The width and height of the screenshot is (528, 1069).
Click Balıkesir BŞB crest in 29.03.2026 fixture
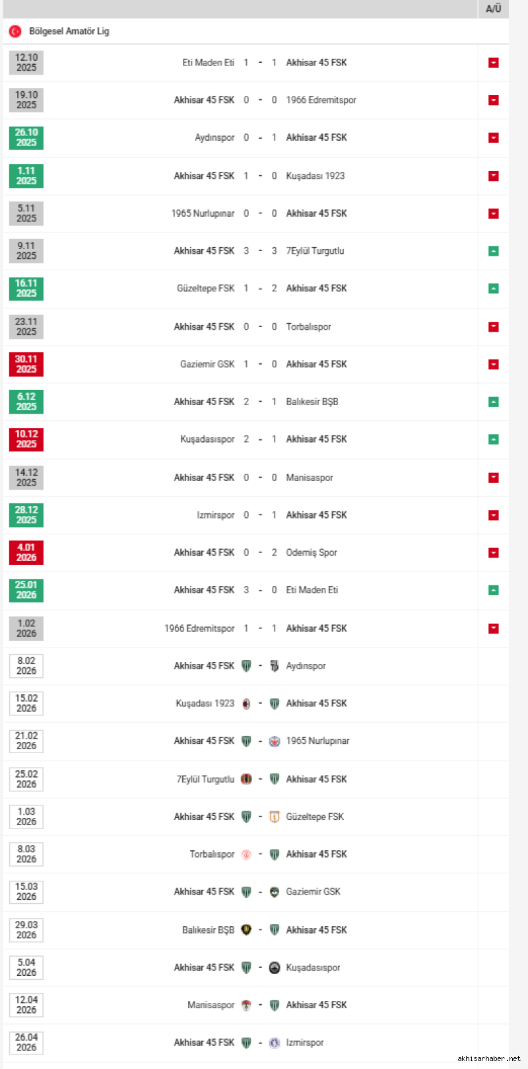click(x=246, y=930)
